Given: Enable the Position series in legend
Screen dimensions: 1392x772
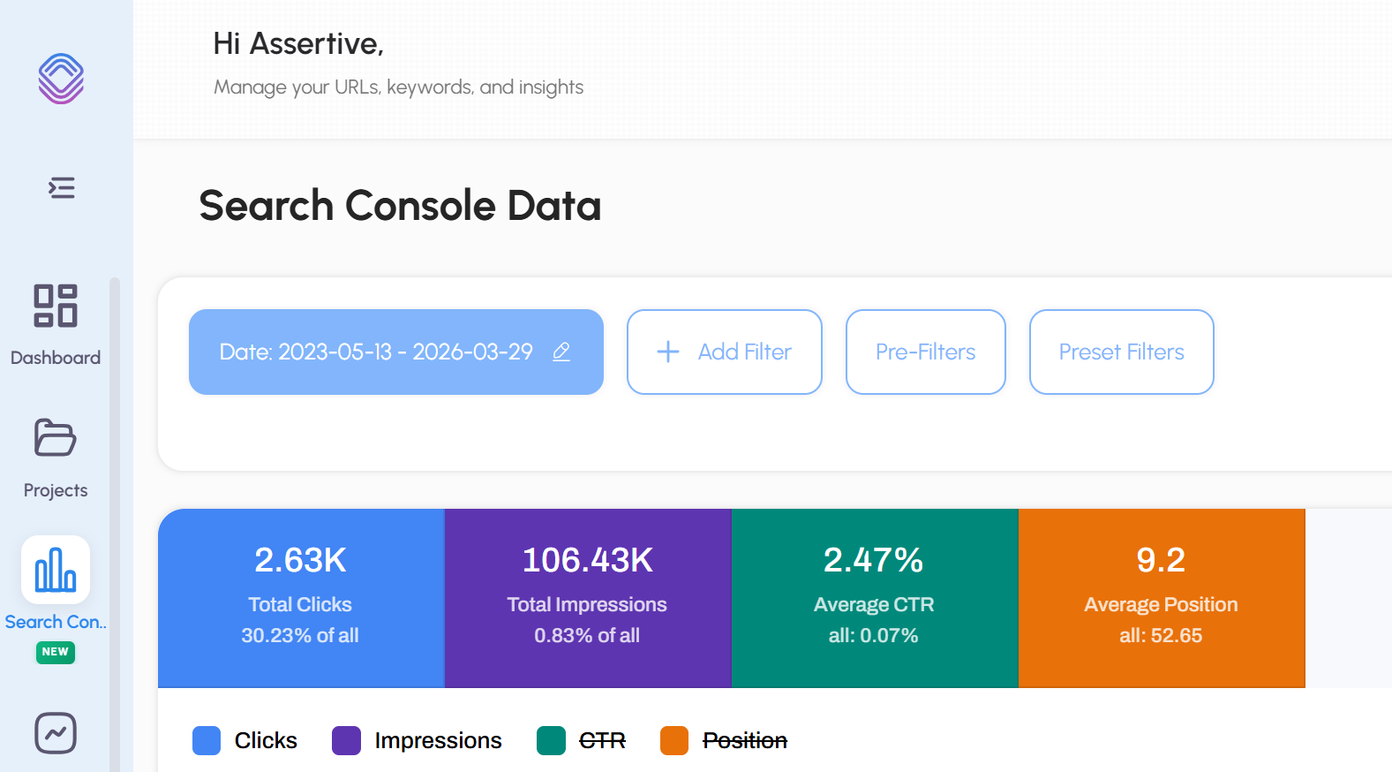Looking at the screenshot, I should 744,740.
